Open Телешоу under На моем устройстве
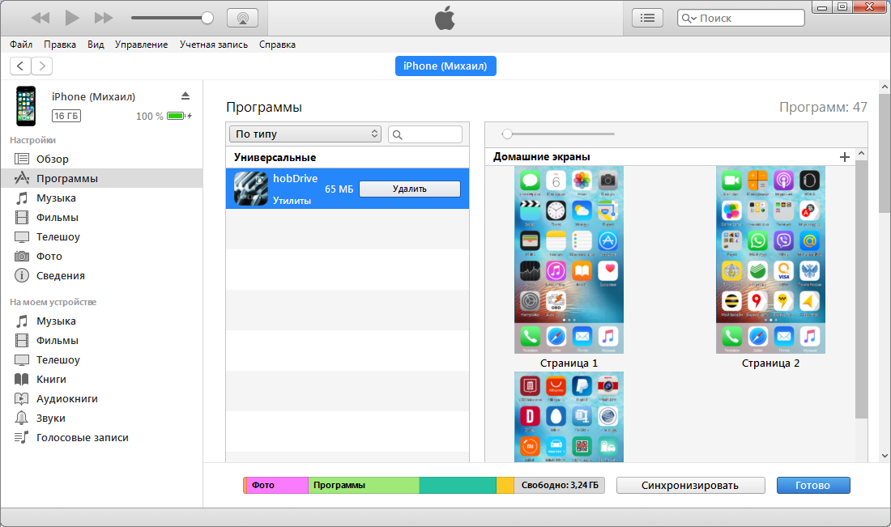The image size is (891, 527). pyautogui.click(x=101, y=359)
